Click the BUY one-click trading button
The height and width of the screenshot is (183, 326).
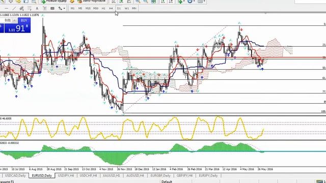pos(24,20)
